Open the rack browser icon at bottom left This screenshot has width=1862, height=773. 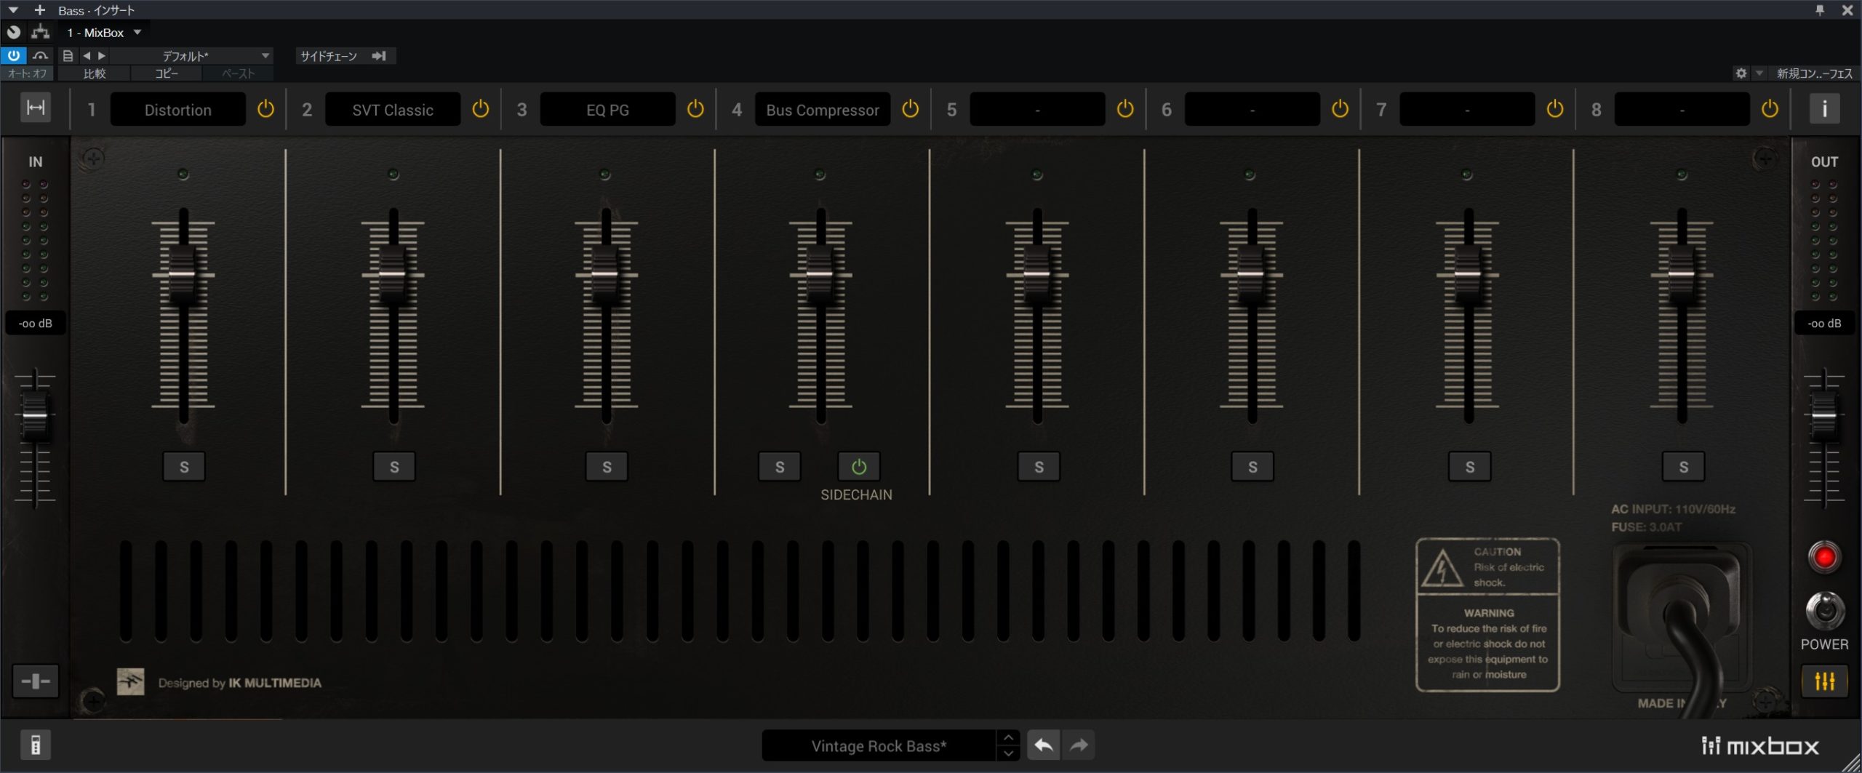(35, 745)
